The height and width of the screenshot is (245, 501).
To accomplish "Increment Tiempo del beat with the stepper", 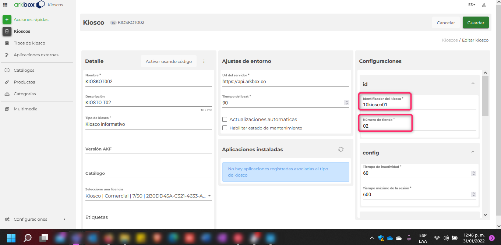I will coord(346,101).
